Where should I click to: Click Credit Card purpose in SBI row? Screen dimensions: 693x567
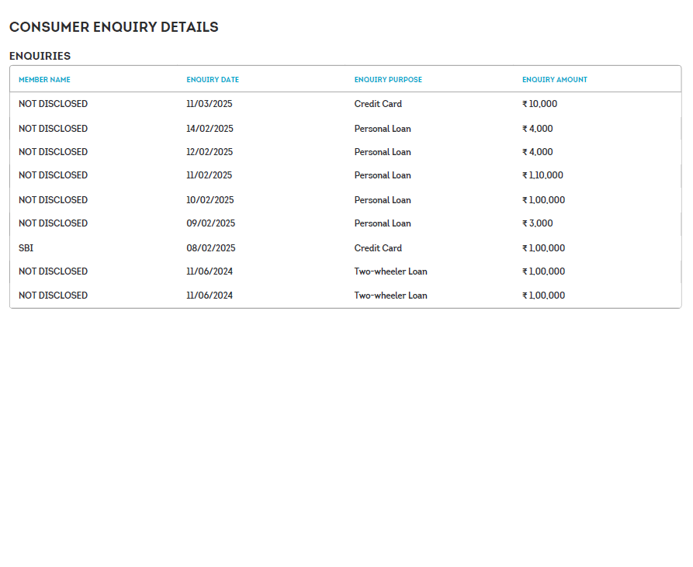coord(378,248)
